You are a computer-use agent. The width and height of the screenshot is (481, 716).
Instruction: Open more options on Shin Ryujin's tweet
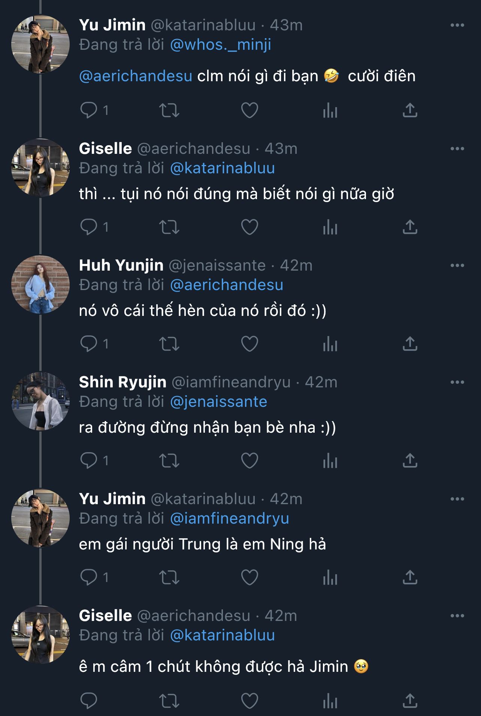[x=457, y=382]
